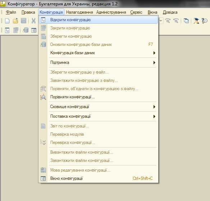Open the Адміністрування menu
This screenshot has height=201, width=210.
click(111, 12)
